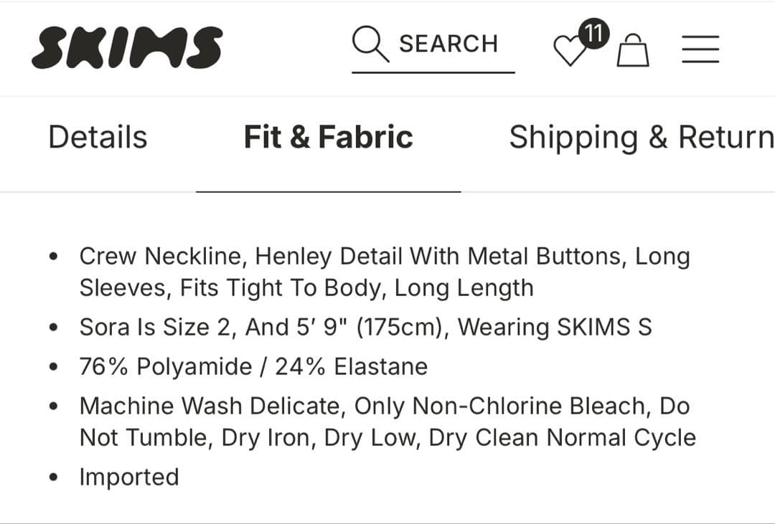Click the 'Dry Clean Normal Cycle' text
This screenshot has width=775, height=524.
562,437
